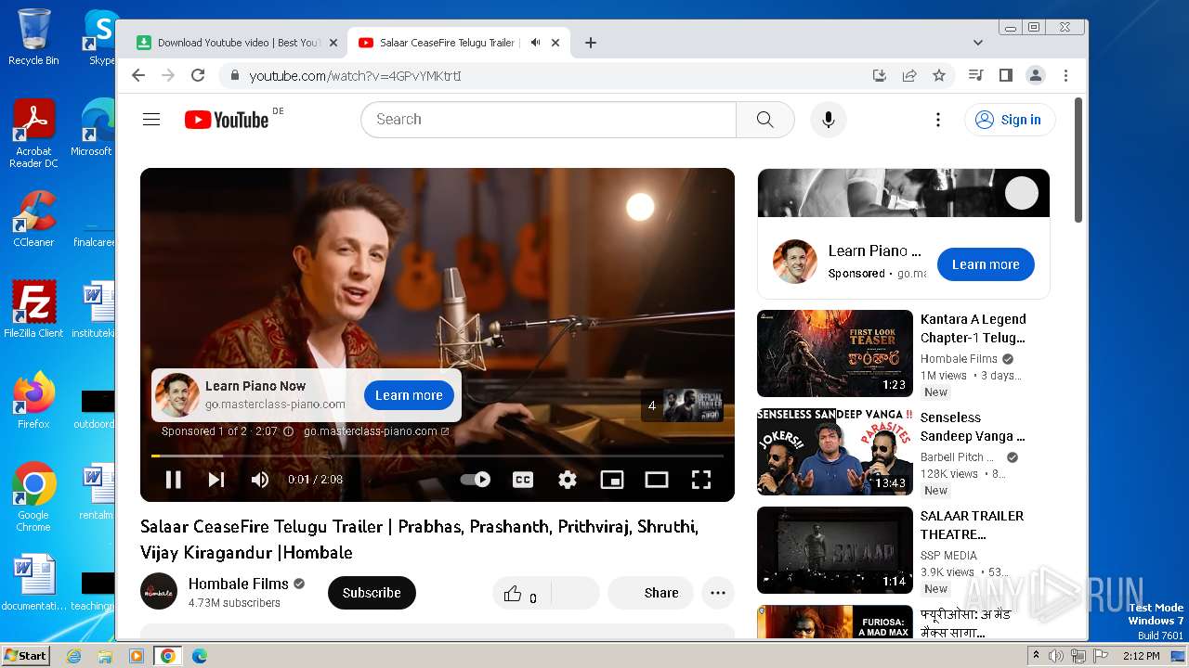The image size is (1189, 668).
Task: Reload the YouTube page
Action: pos(198,76)
